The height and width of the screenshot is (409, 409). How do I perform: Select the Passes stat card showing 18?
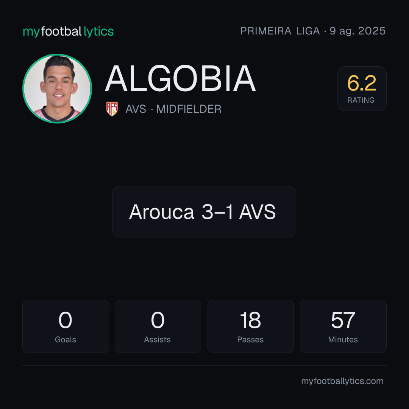[250, 326]
